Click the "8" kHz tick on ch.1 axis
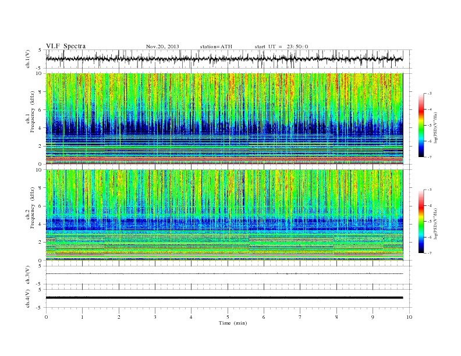 click(40, 92)
